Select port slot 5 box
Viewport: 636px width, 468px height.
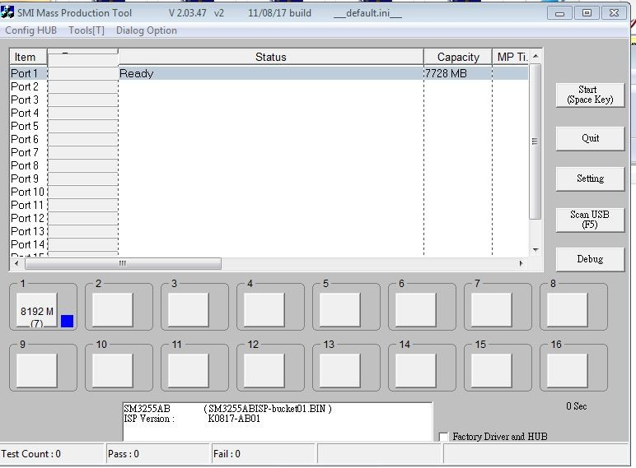[339, 310]
